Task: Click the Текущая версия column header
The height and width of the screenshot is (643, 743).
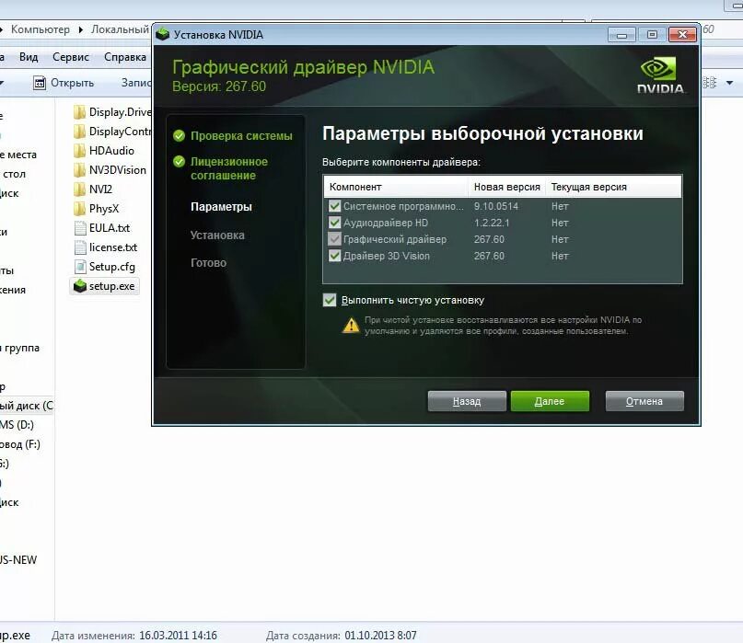Action: [613, 187]
